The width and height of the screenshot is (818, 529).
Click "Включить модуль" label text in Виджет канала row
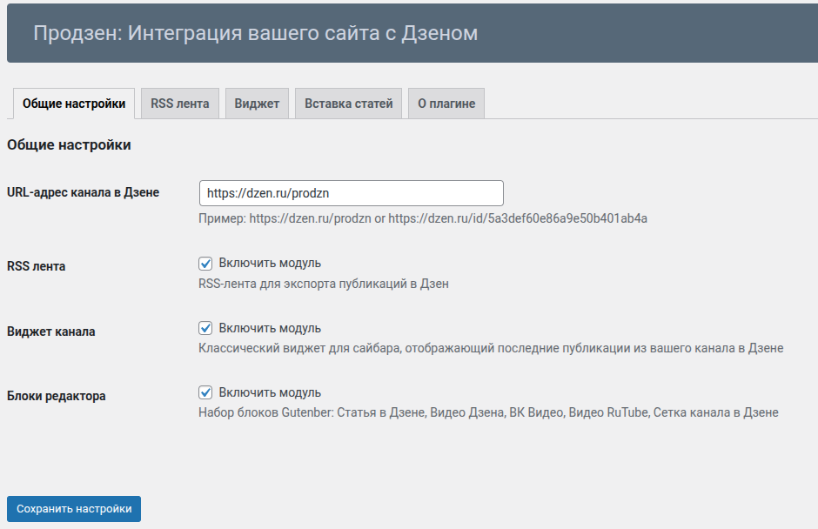[270, 329]
